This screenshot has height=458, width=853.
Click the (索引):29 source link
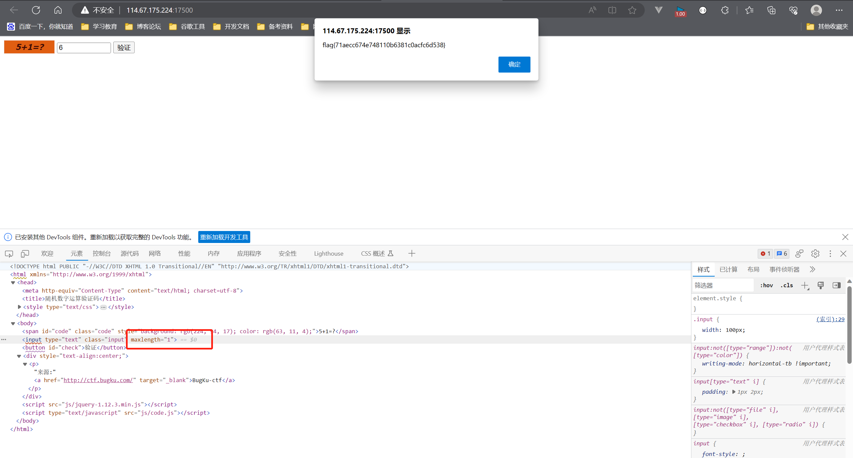[x=830, y=319]
